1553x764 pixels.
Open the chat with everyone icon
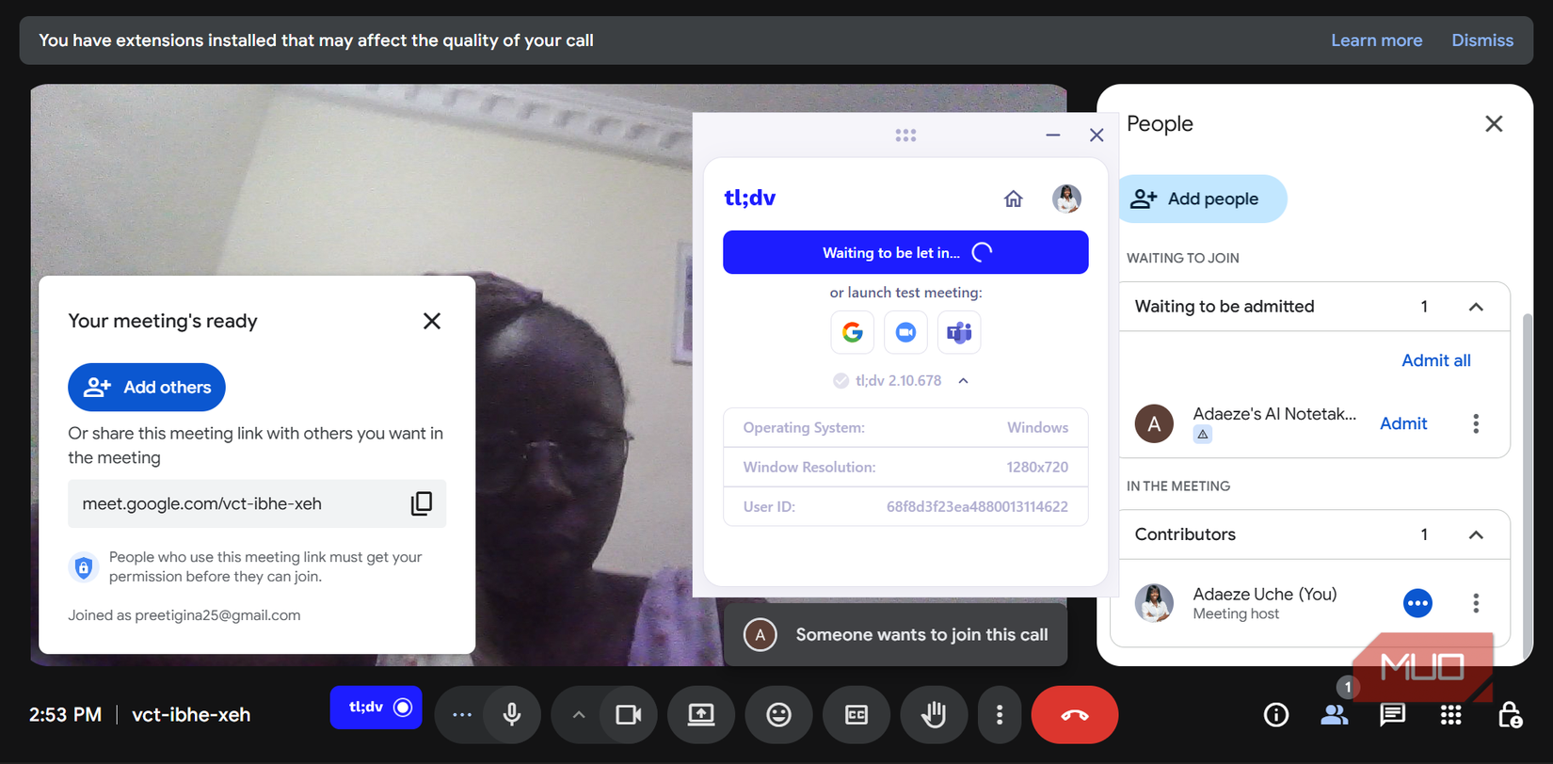pyautogui.click(x=1393, y=715)
